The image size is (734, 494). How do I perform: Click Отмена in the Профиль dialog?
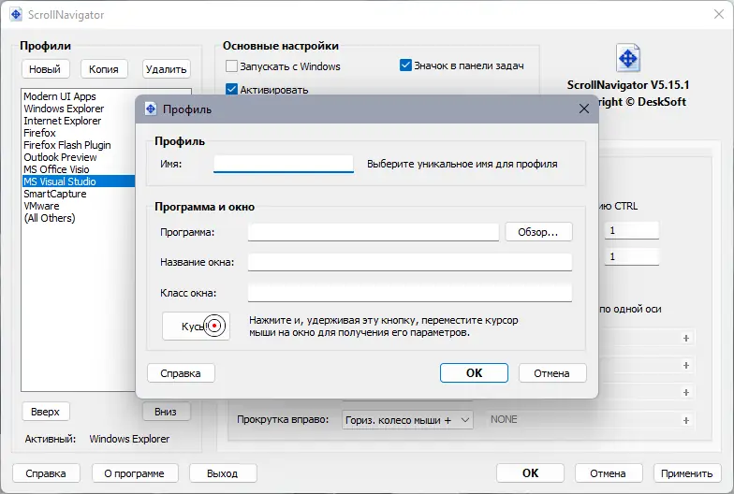tap(552, 373)
